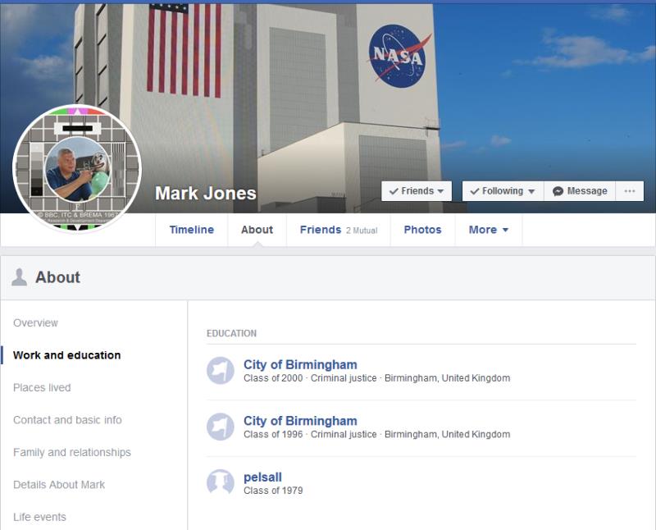Click the Messenger icon on Message button
This screenshot has height=530, width=656.
[558, 191]
